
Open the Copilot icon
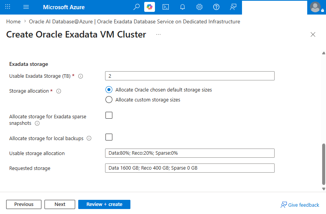coord(150,7)
